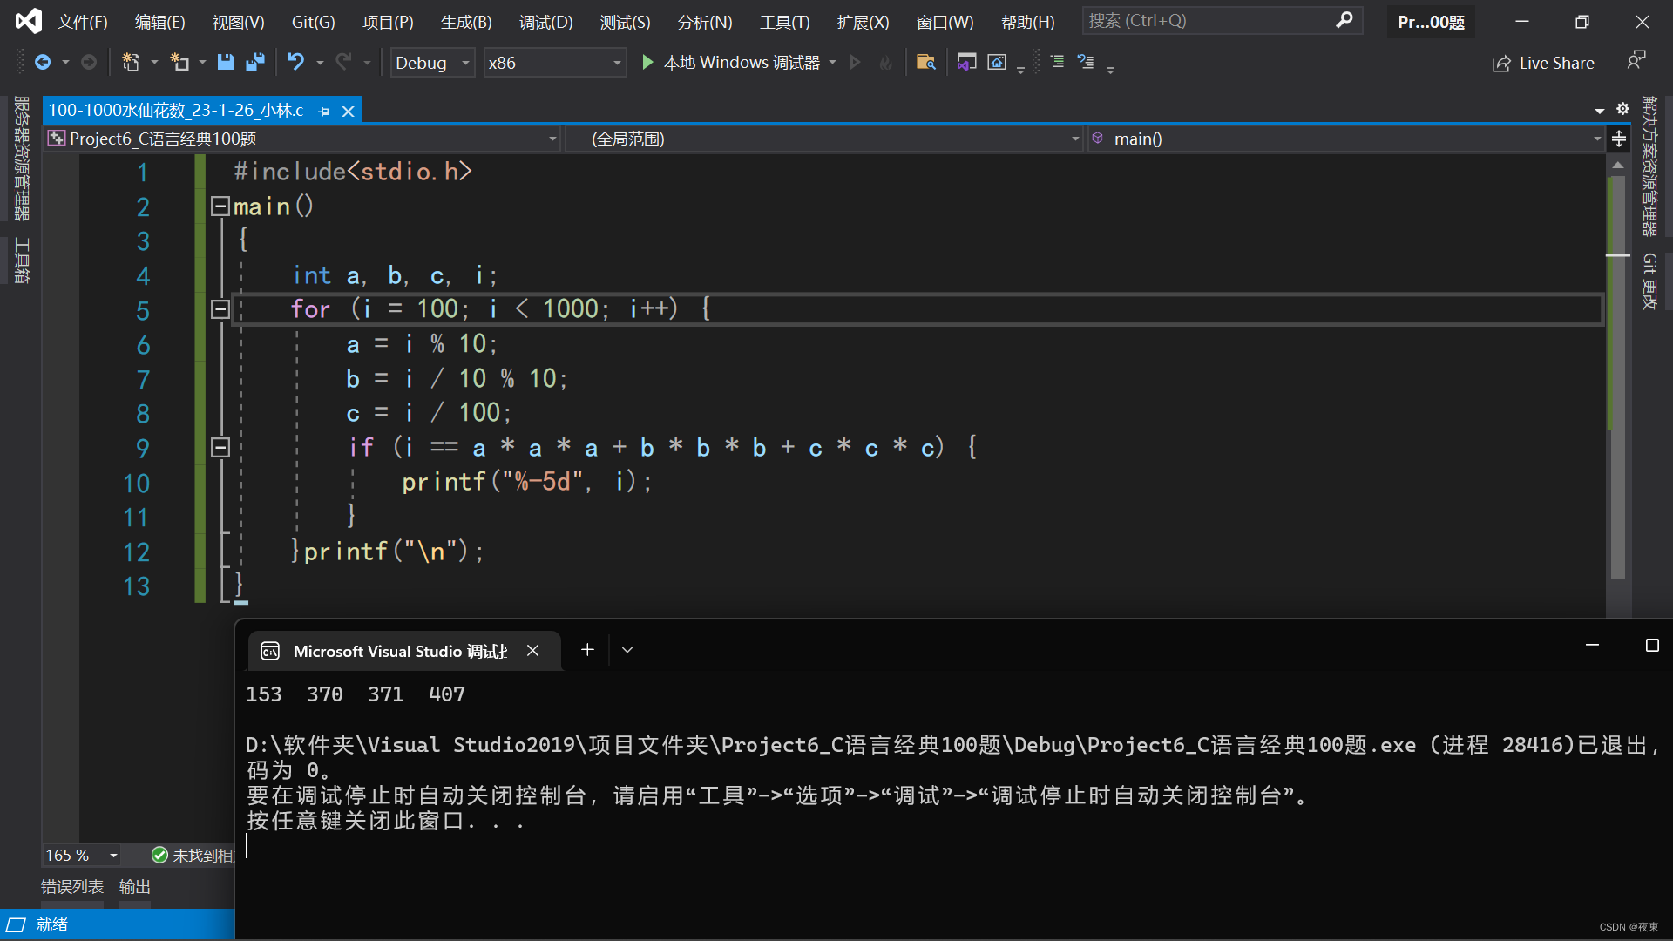The width and height of the screenshot is (1673, 941).
Task: Open the 输出 output tab
Action: click(135, 886)
